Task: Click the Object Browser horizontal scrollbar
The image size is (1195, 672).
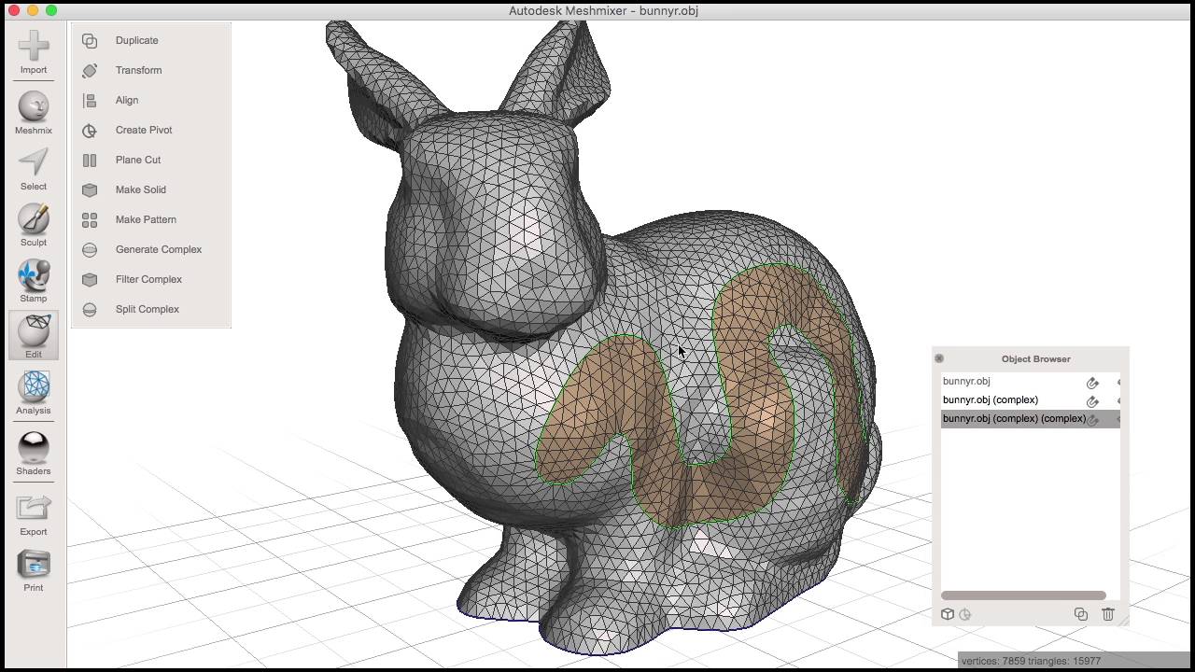Action: 1022,595
